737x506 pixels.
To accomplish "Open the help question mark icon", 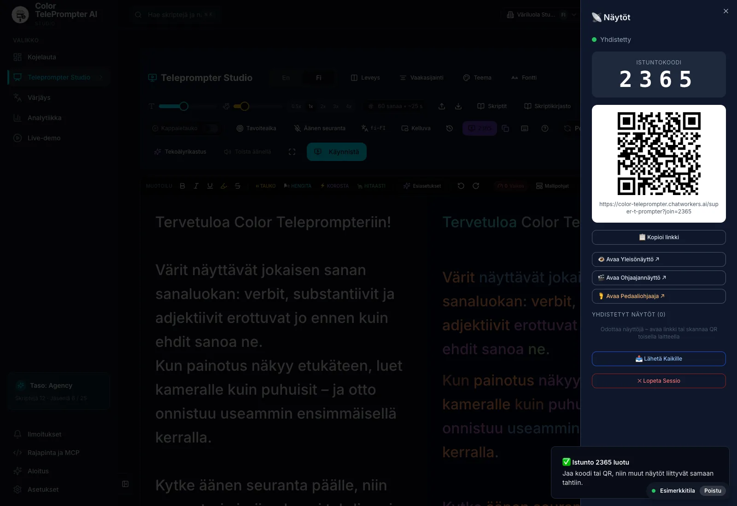I will click(x=545, y=128).
